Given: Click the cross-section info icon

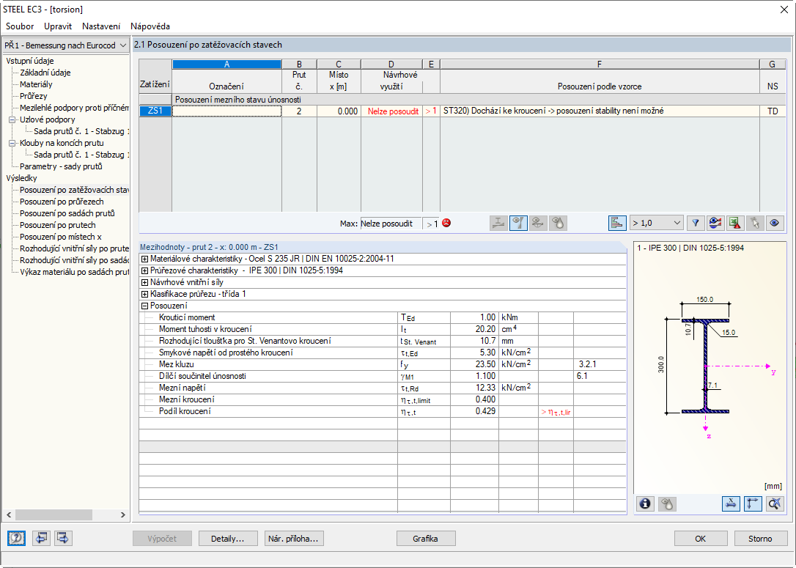Looking at the screenshot, I should point(645,504).
